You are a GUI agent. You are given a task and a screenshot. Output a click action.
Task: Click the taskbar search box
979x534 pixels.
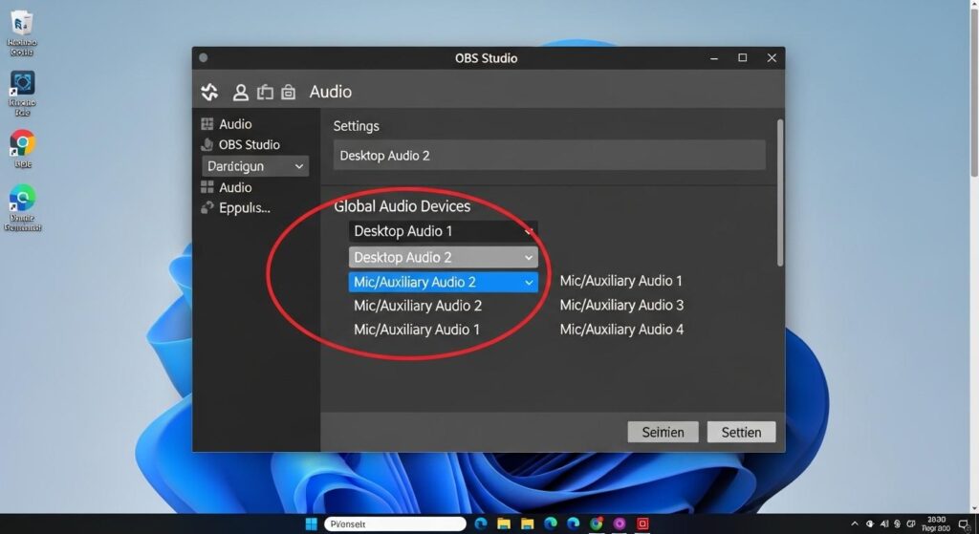point(395,524)
